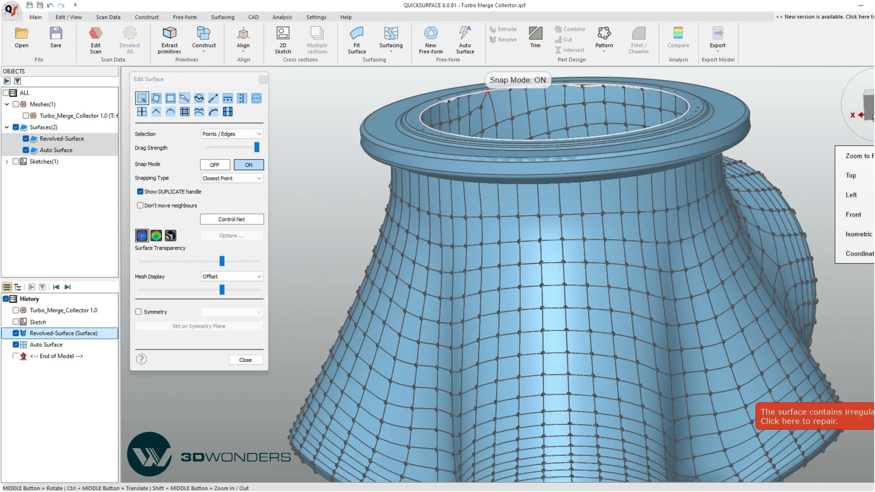Switch to the Analysis tab
Image resolution: width=875 pixels, height=492 pixels.
282,17
